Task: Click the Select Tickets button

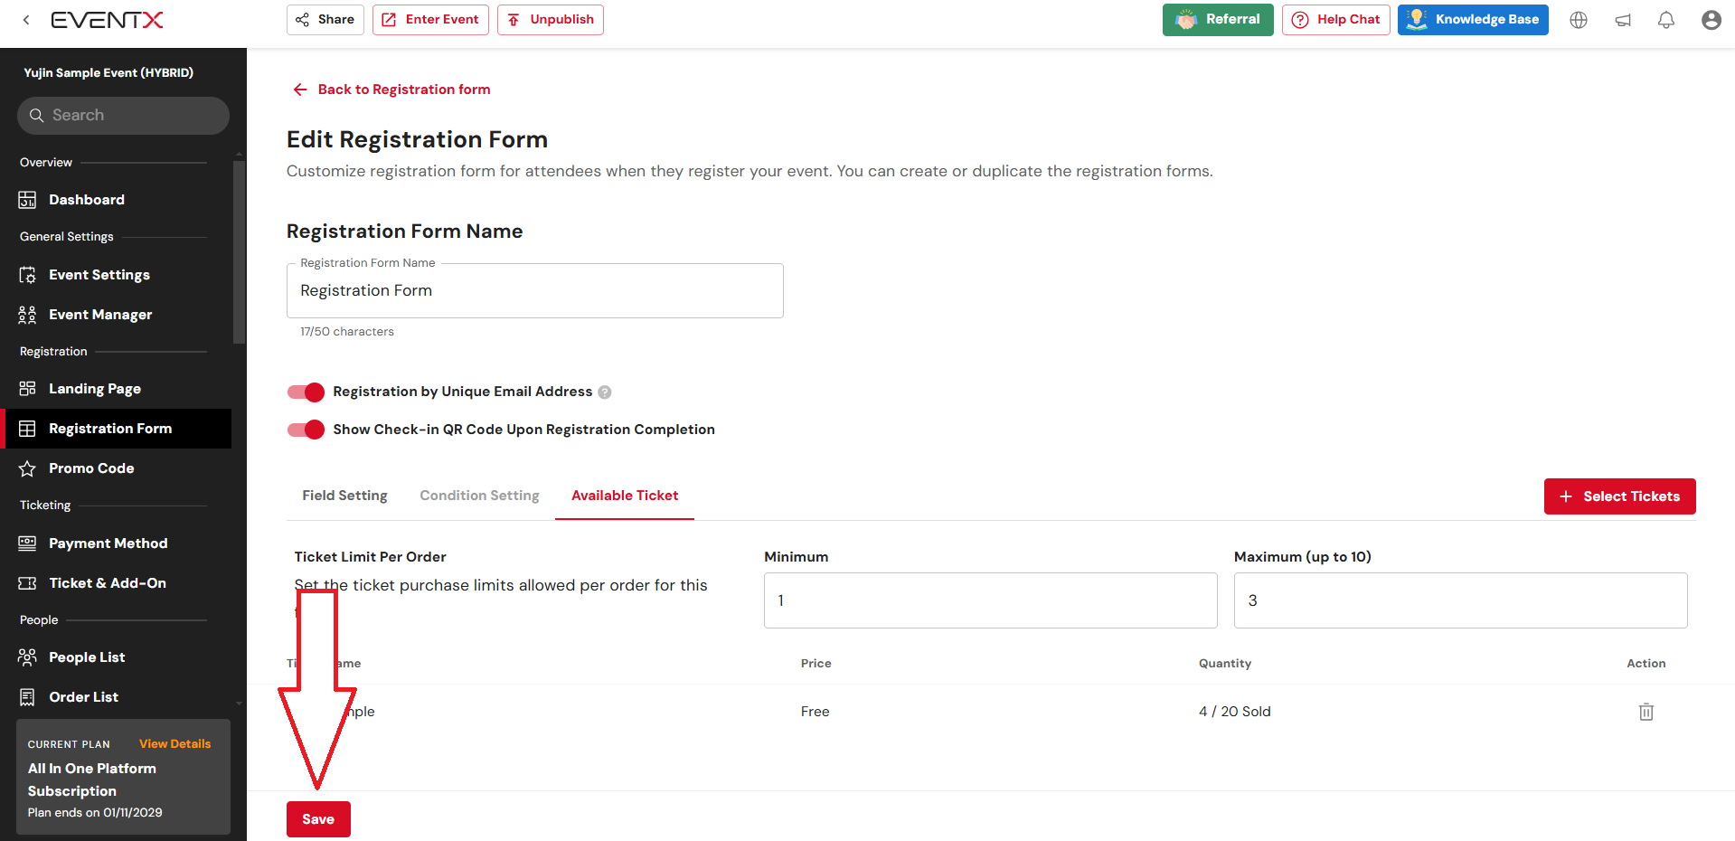Action: [1618, 496]
